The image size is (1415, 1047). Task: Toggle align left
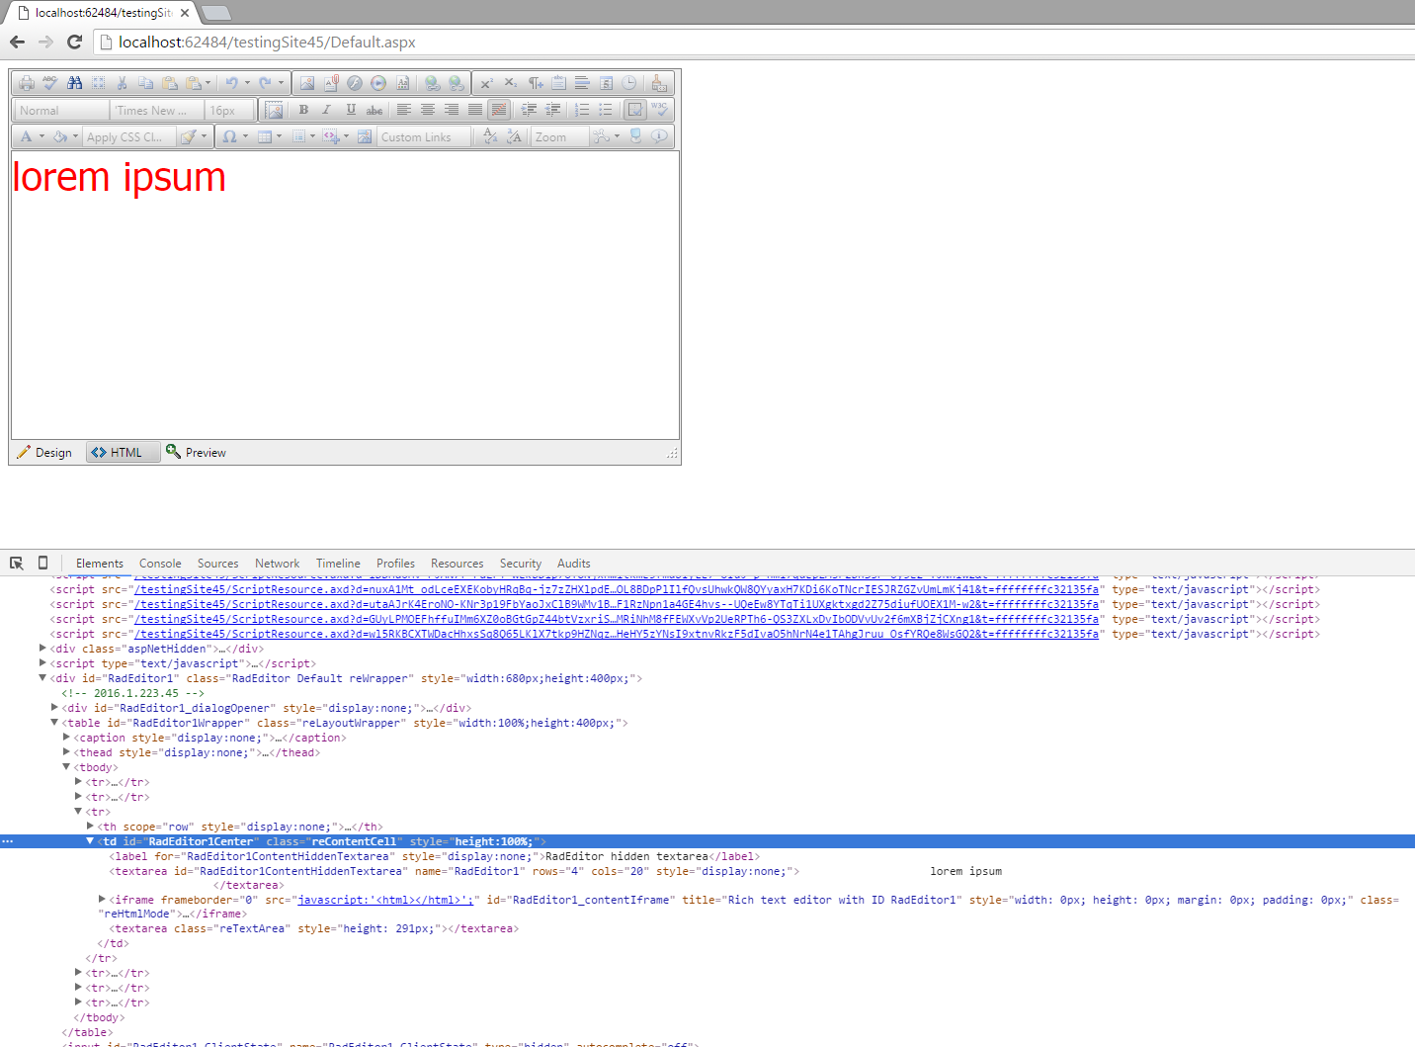point(404,110)
